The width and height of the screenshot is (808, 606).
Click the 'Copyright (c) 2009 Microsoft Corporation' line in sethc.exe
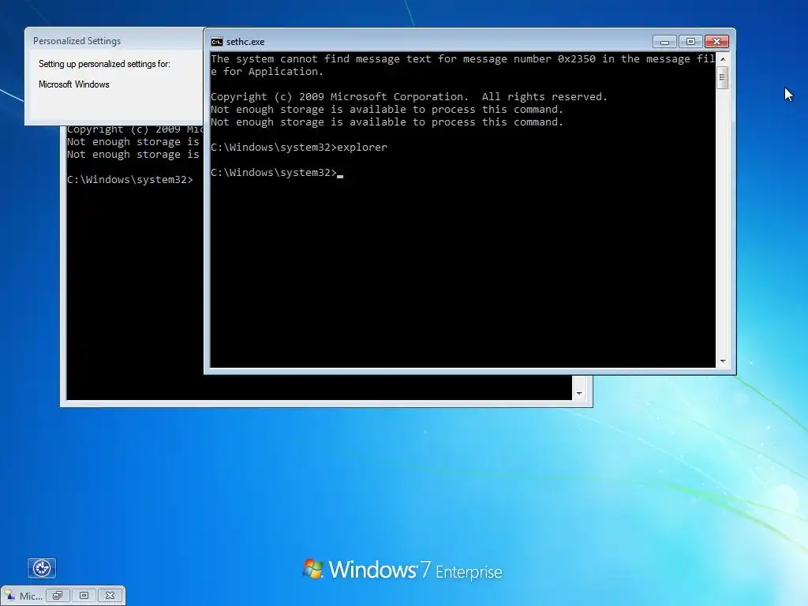pyautogui.click(x=410, y=97)
